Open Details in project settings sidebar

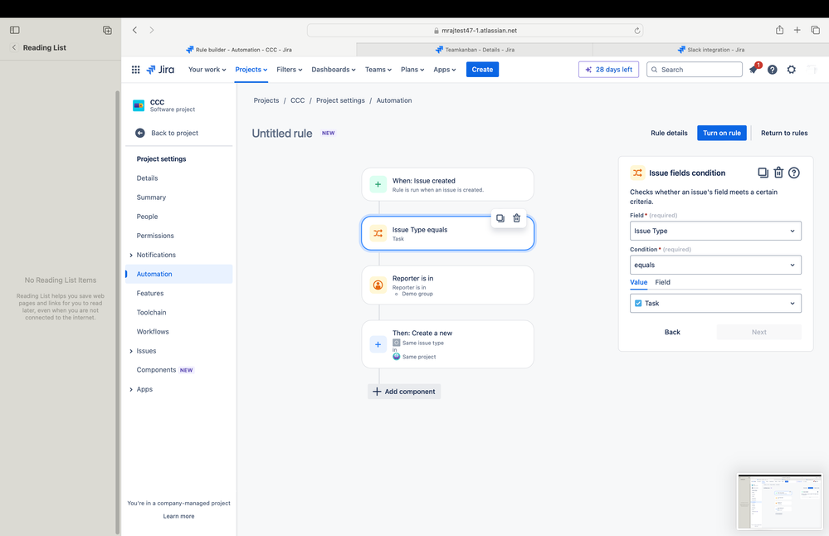coord(147,178)
